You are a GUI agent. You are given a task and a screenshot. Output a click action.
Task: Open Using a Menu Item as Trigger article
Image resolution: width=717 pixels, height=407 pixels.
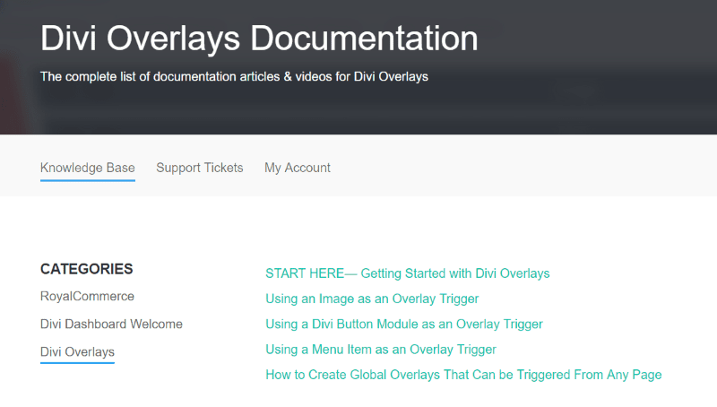381,350
